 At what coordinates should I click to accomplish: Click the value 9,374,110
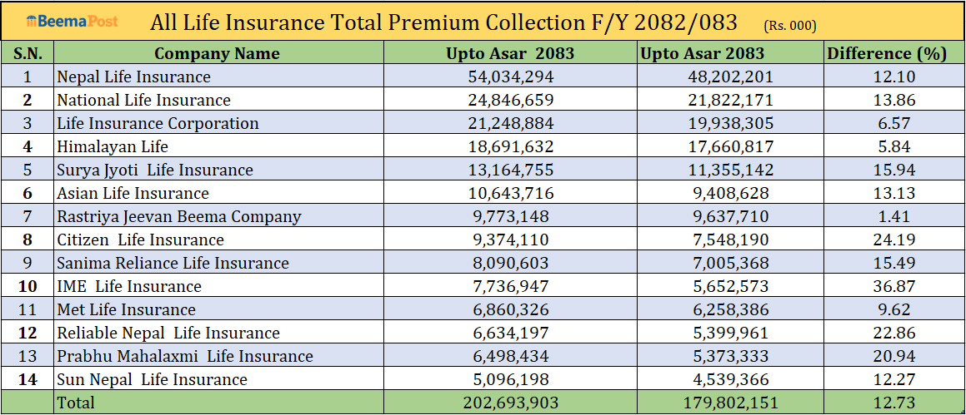(510, 240)
